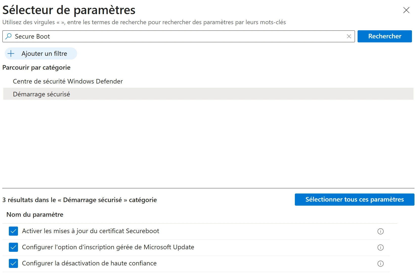The width and height of the screenshot is (417, 276).
Task: Close the Sélecteur de paramètres dialog
Action: point(406,10)
